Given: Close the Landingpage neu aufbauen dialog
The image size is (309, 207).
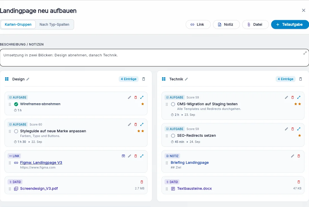Looking at the screenshot, I should click(x=303, y=10).
